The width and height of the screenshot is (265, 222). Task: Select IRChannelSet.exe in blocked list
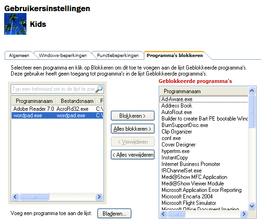[204, 171]
